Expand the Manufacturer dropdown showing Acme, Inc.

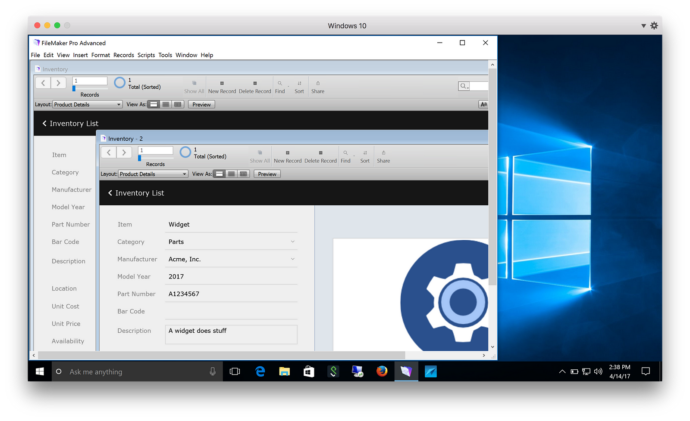click(x=293, y=259)
